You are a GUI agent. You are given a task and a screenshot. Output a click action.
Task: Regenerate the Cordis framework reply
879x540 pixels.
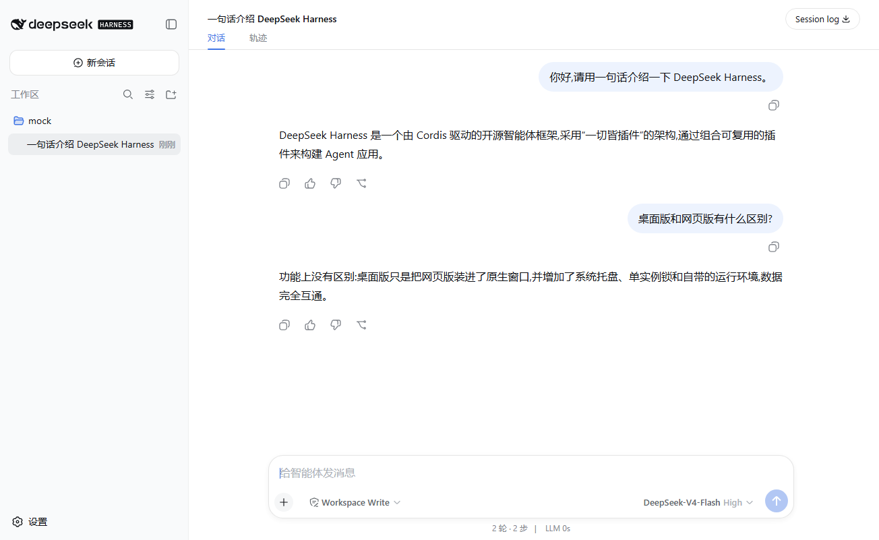(361, 183)
